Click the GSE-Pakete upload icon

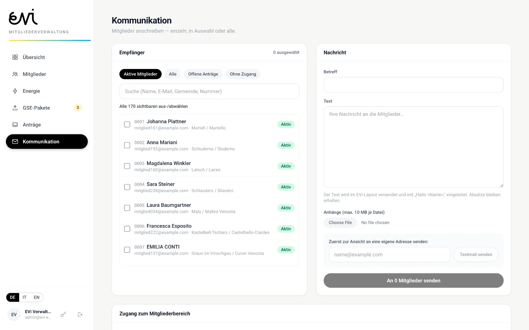point(15,108)
